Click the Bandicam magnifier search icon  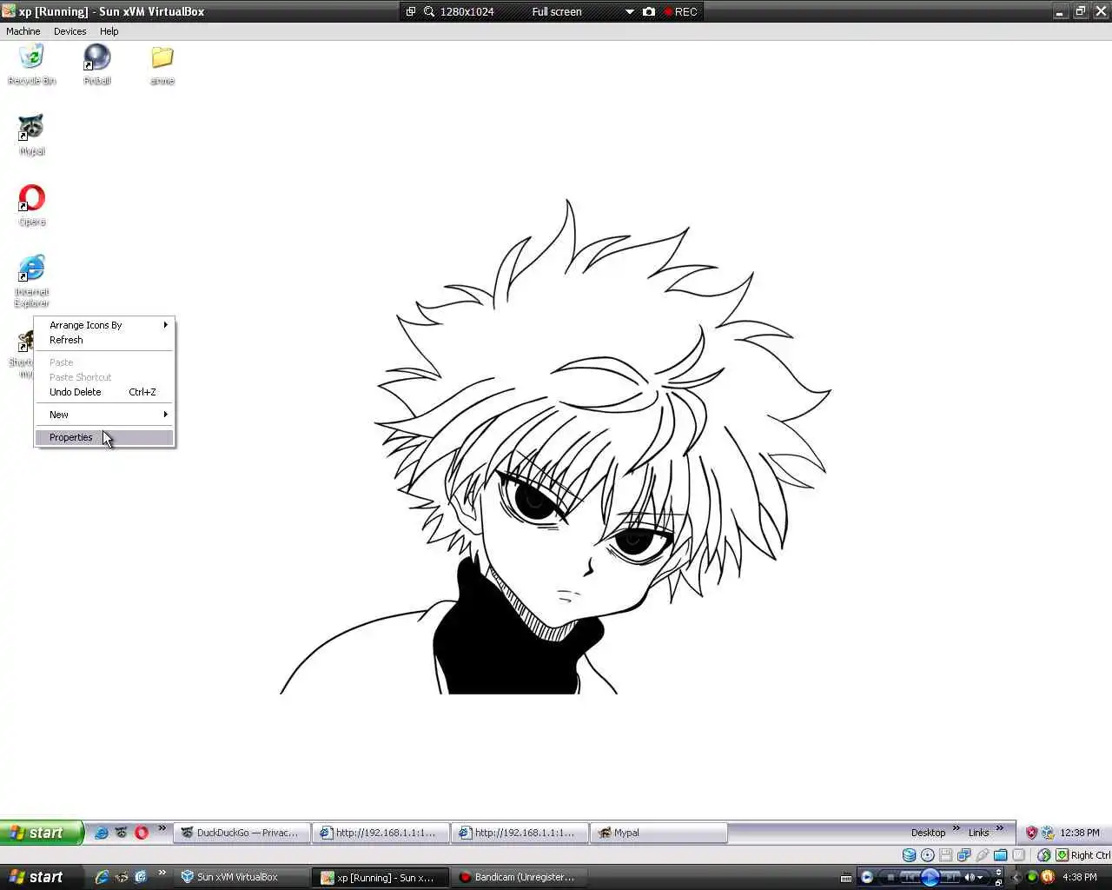click(429, 11)
